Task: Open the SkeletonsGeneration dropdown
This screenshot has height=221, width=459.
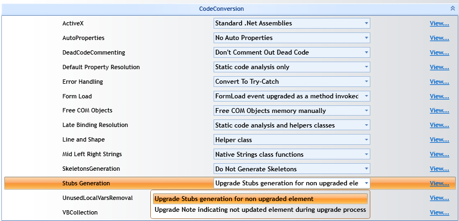Action: 292,169
